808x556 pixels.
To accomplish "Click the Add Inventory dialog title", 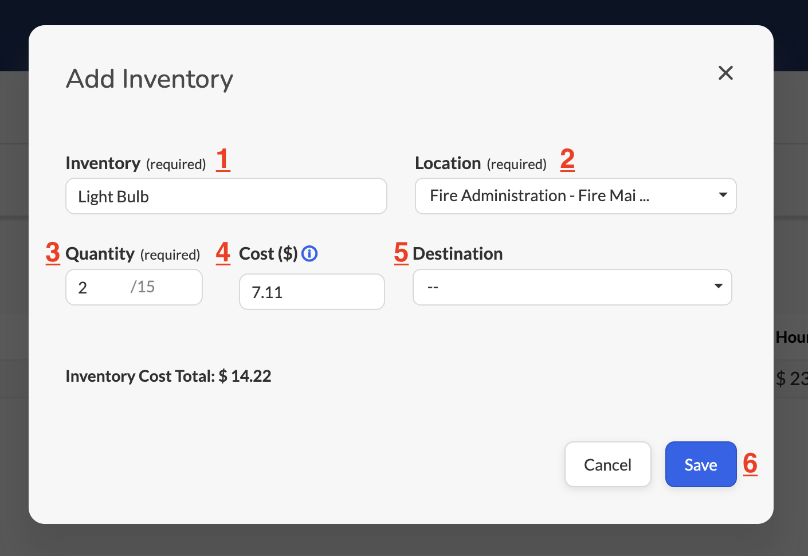I will [x=150, y=79].
